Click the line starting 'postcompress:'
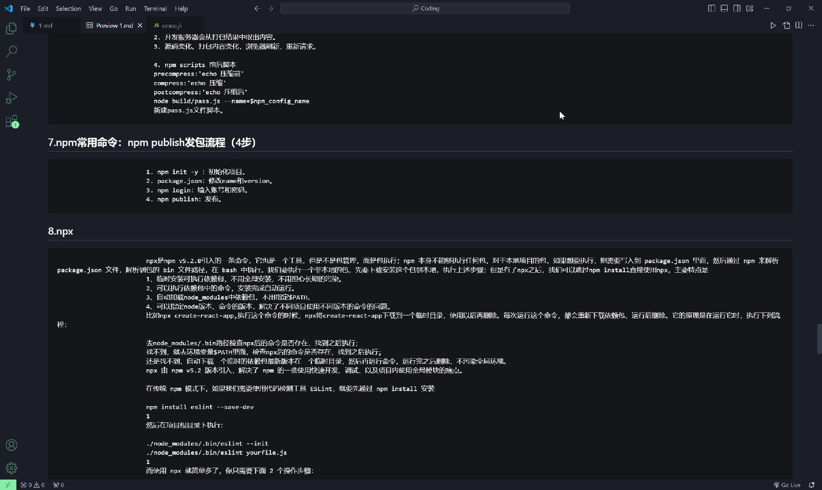 pyautogui.click(x=201, y=92)
